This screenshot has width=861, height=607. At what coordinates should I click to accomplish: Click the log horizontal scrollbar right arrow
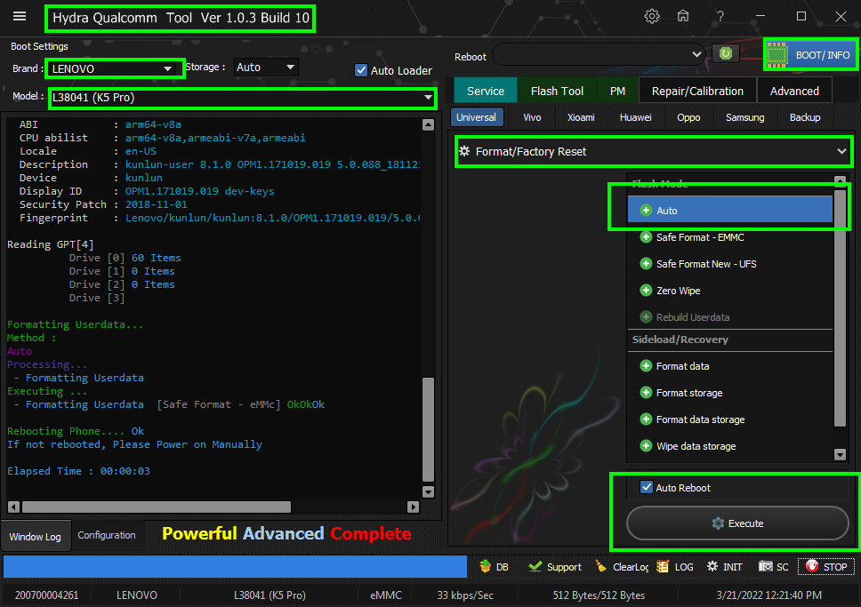coord(414,507)
